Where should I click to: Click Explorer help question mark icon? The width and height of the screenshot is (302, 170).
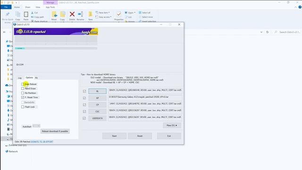click(x=300, y=7)
